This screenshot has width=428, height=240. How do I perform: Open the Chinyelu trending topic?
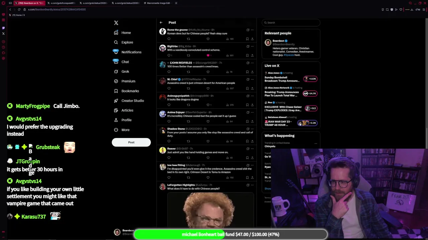click(270, 146)
